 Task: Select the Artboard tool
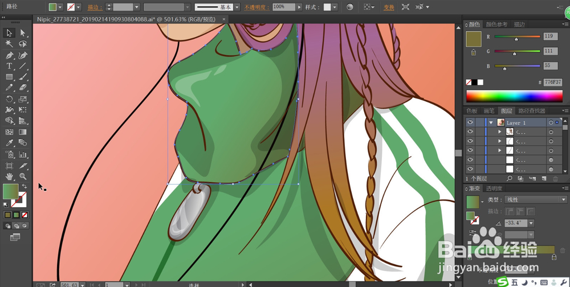click(9, 166)
